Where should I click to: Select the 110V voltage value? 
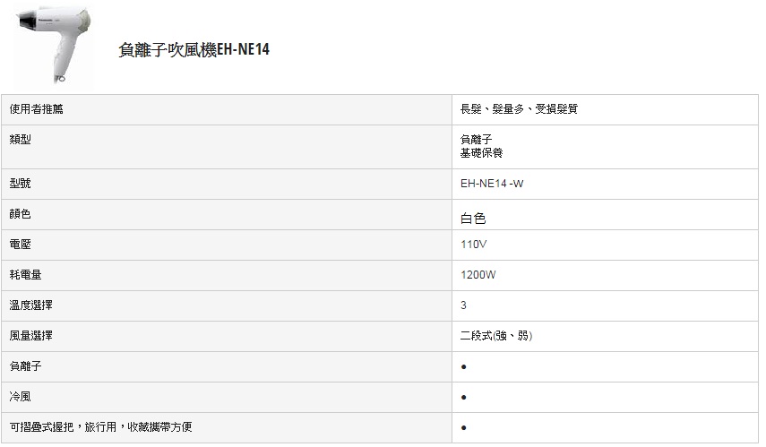[473, 245]
